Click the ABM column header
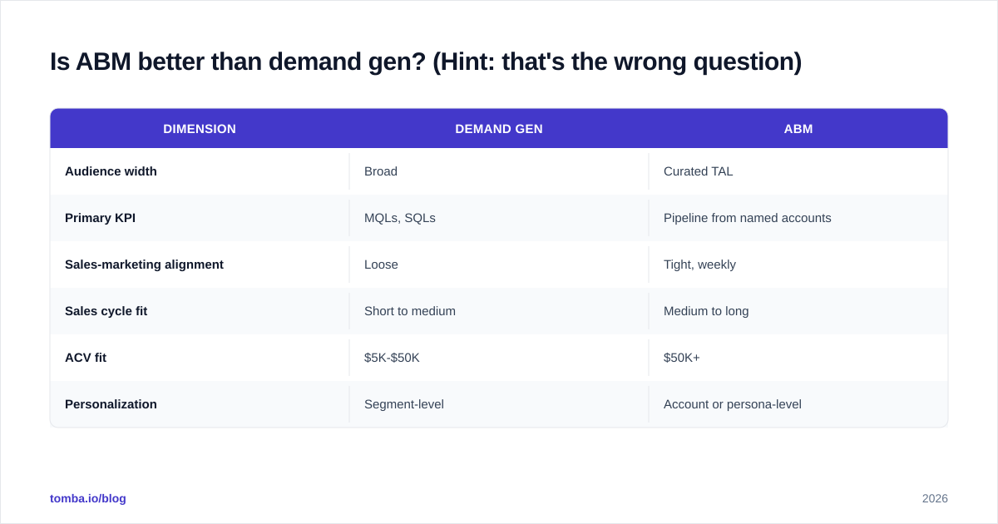998x524 pixels. pyautogui.click(x=798, y=129)
